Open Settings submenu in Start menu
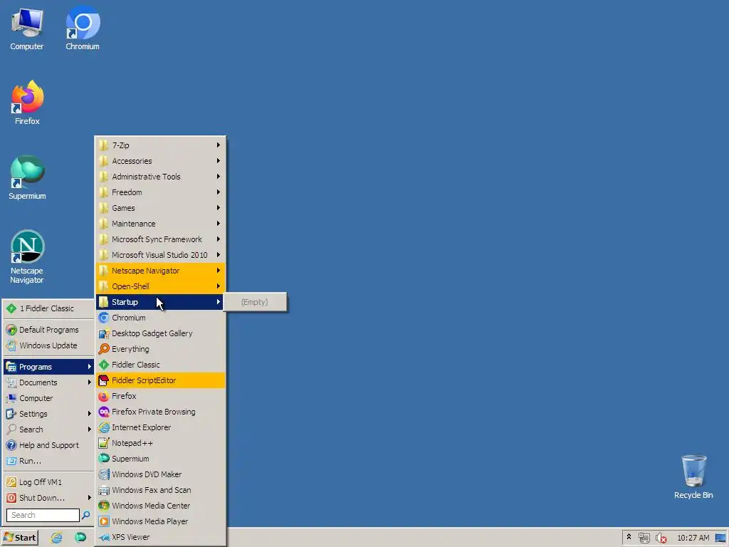This screenshot has height=547, width=729. click(x=49, y=414)
